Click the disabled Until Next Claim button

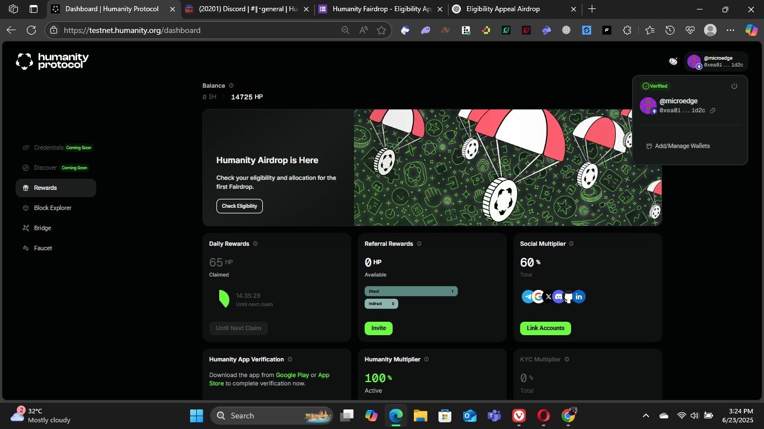[238, 328]
